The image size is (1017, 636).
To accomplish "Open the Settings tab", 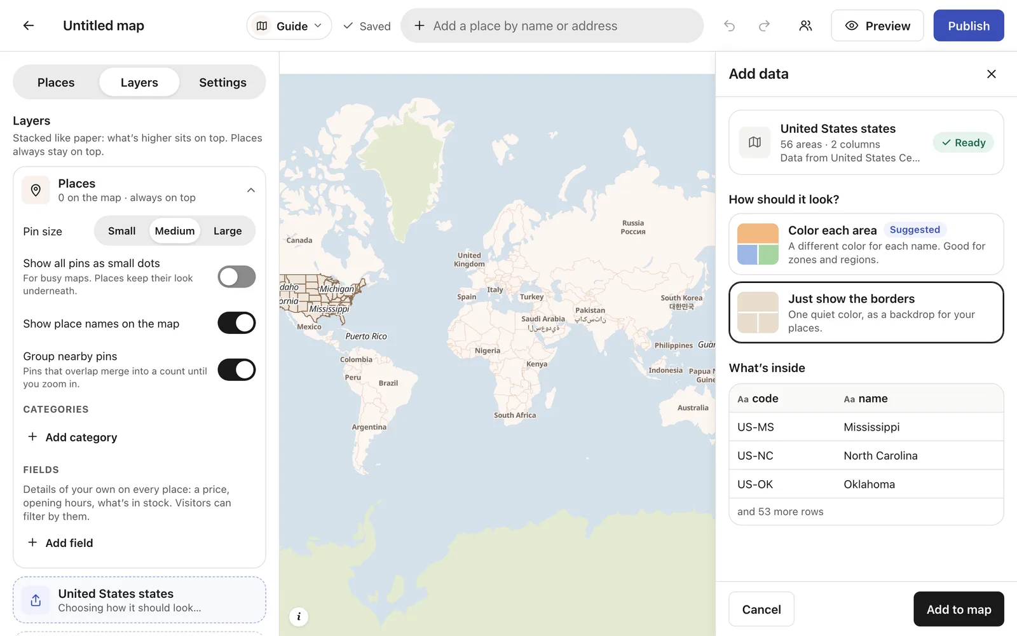I will pyautogui.click(x=222, y=82).
